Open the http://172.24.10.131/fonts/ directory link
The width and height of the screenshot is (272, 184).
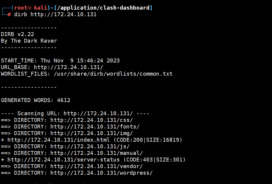click(95, 127)
